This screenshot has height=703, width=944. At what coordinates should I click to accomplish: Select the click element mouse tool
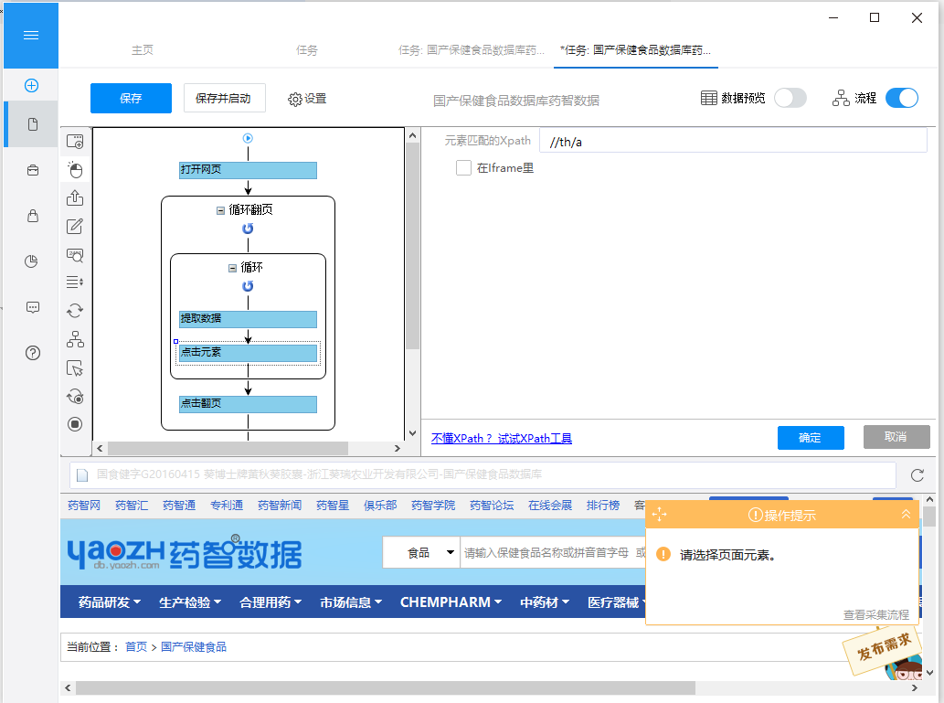point(75,170)
